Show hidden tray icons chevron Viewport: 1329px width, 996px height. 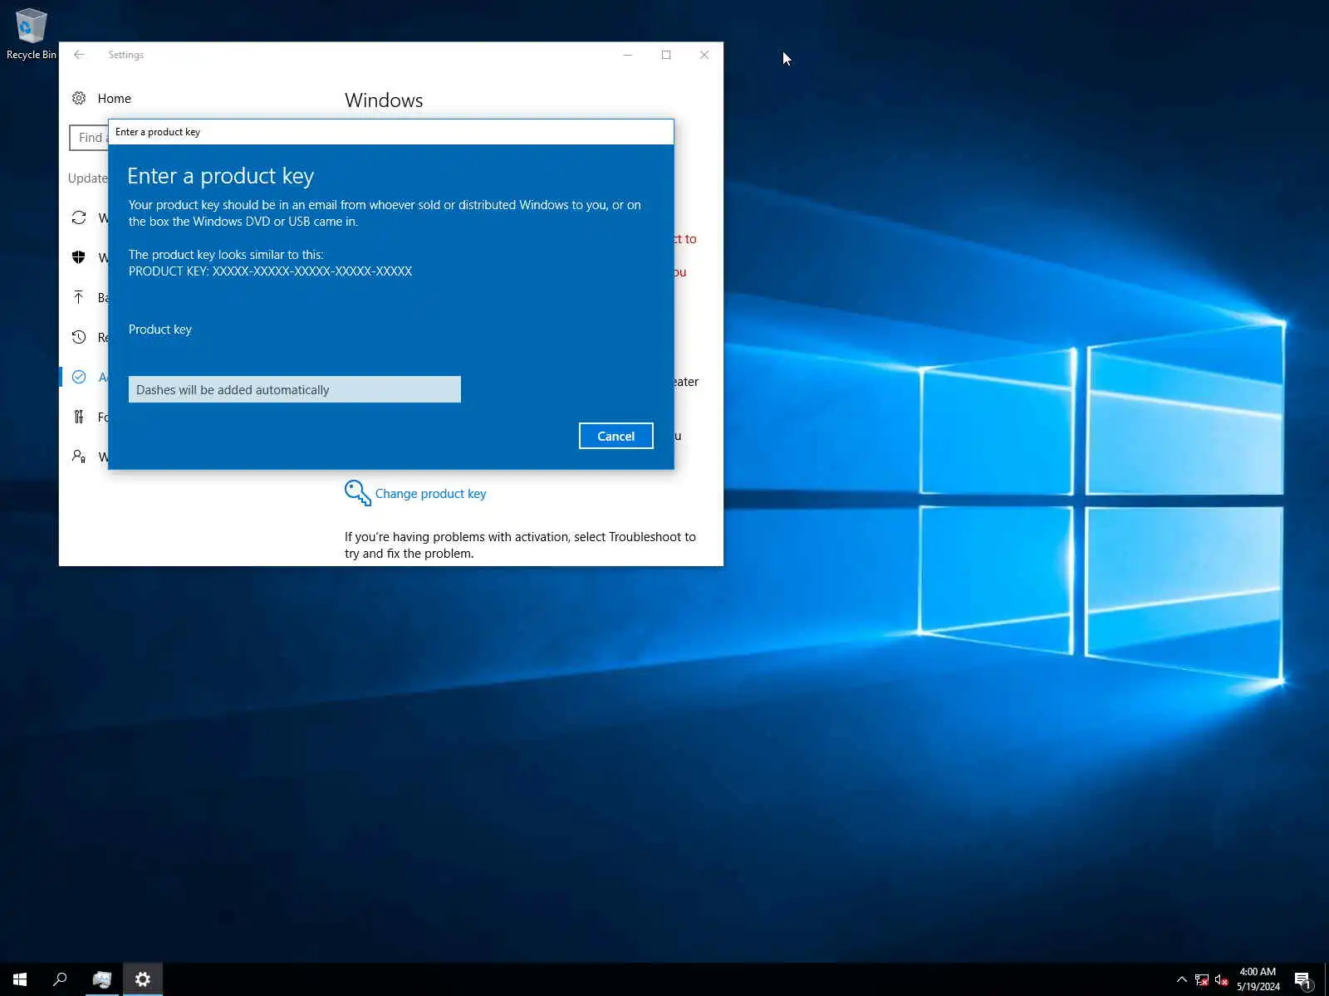1182,980
